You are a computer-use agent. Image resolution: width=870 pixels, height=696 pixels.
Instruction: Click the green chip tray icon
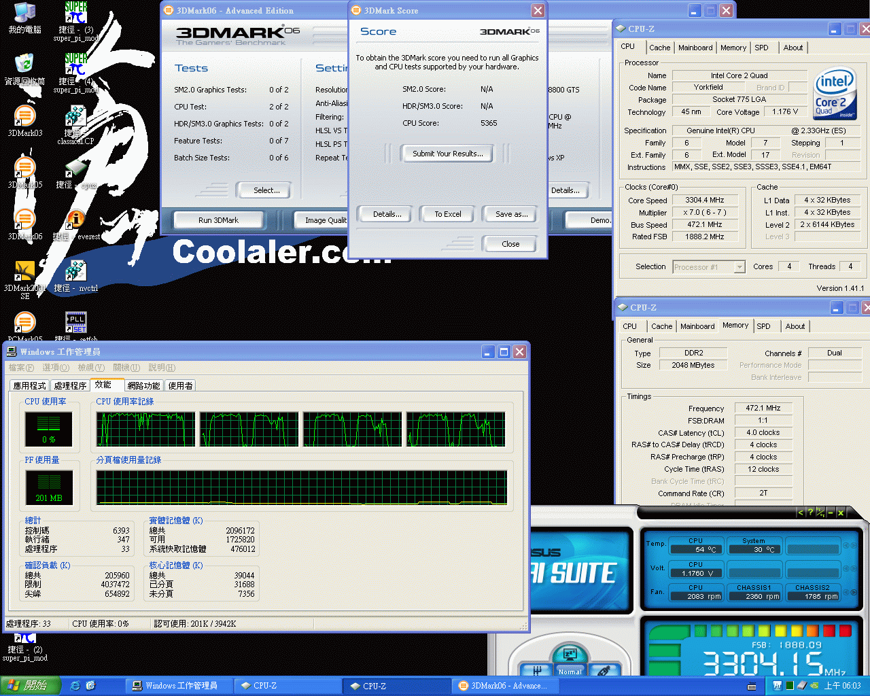tap(789, 686)
